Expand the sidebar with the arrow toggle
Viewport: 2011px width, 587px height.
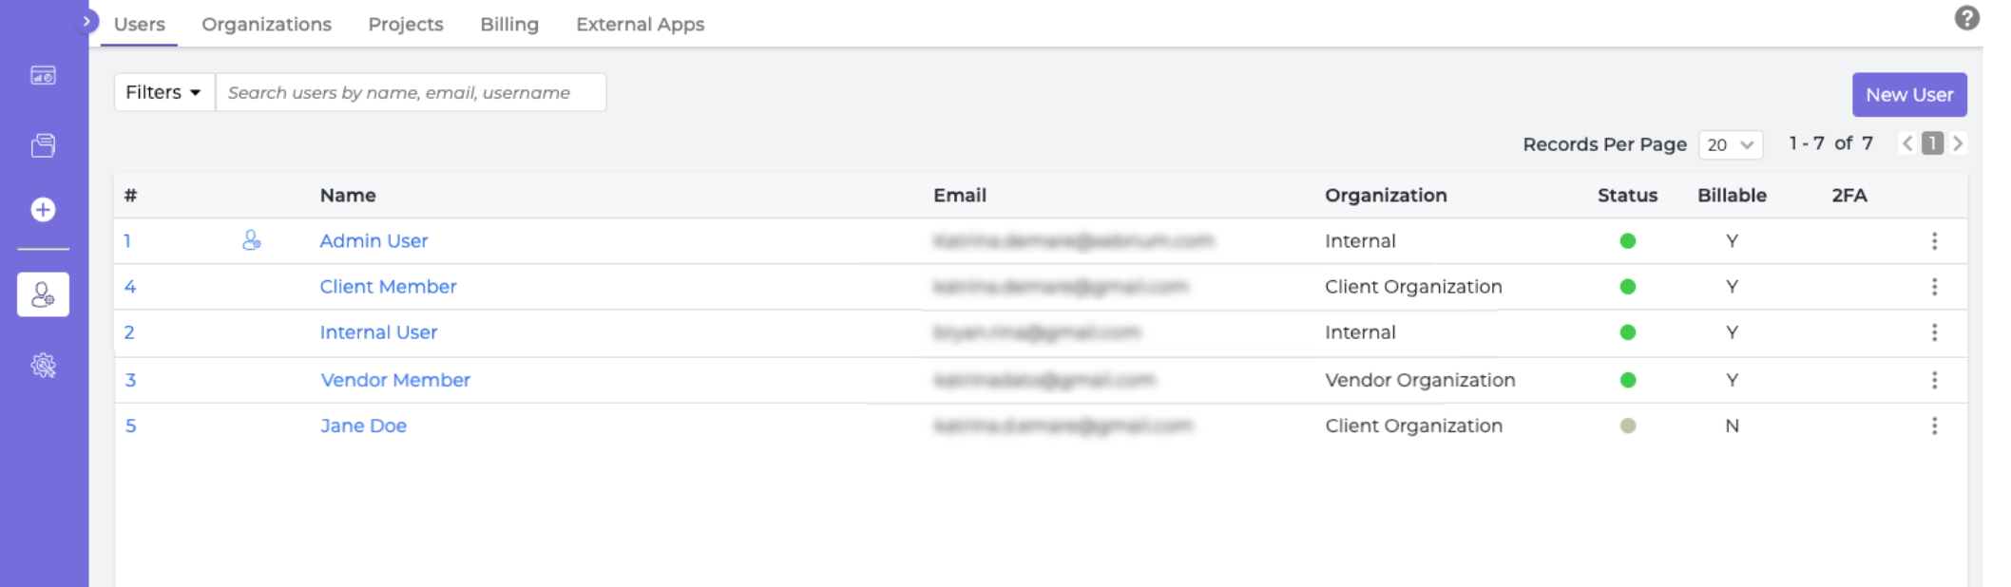click(x=86, y=21)
